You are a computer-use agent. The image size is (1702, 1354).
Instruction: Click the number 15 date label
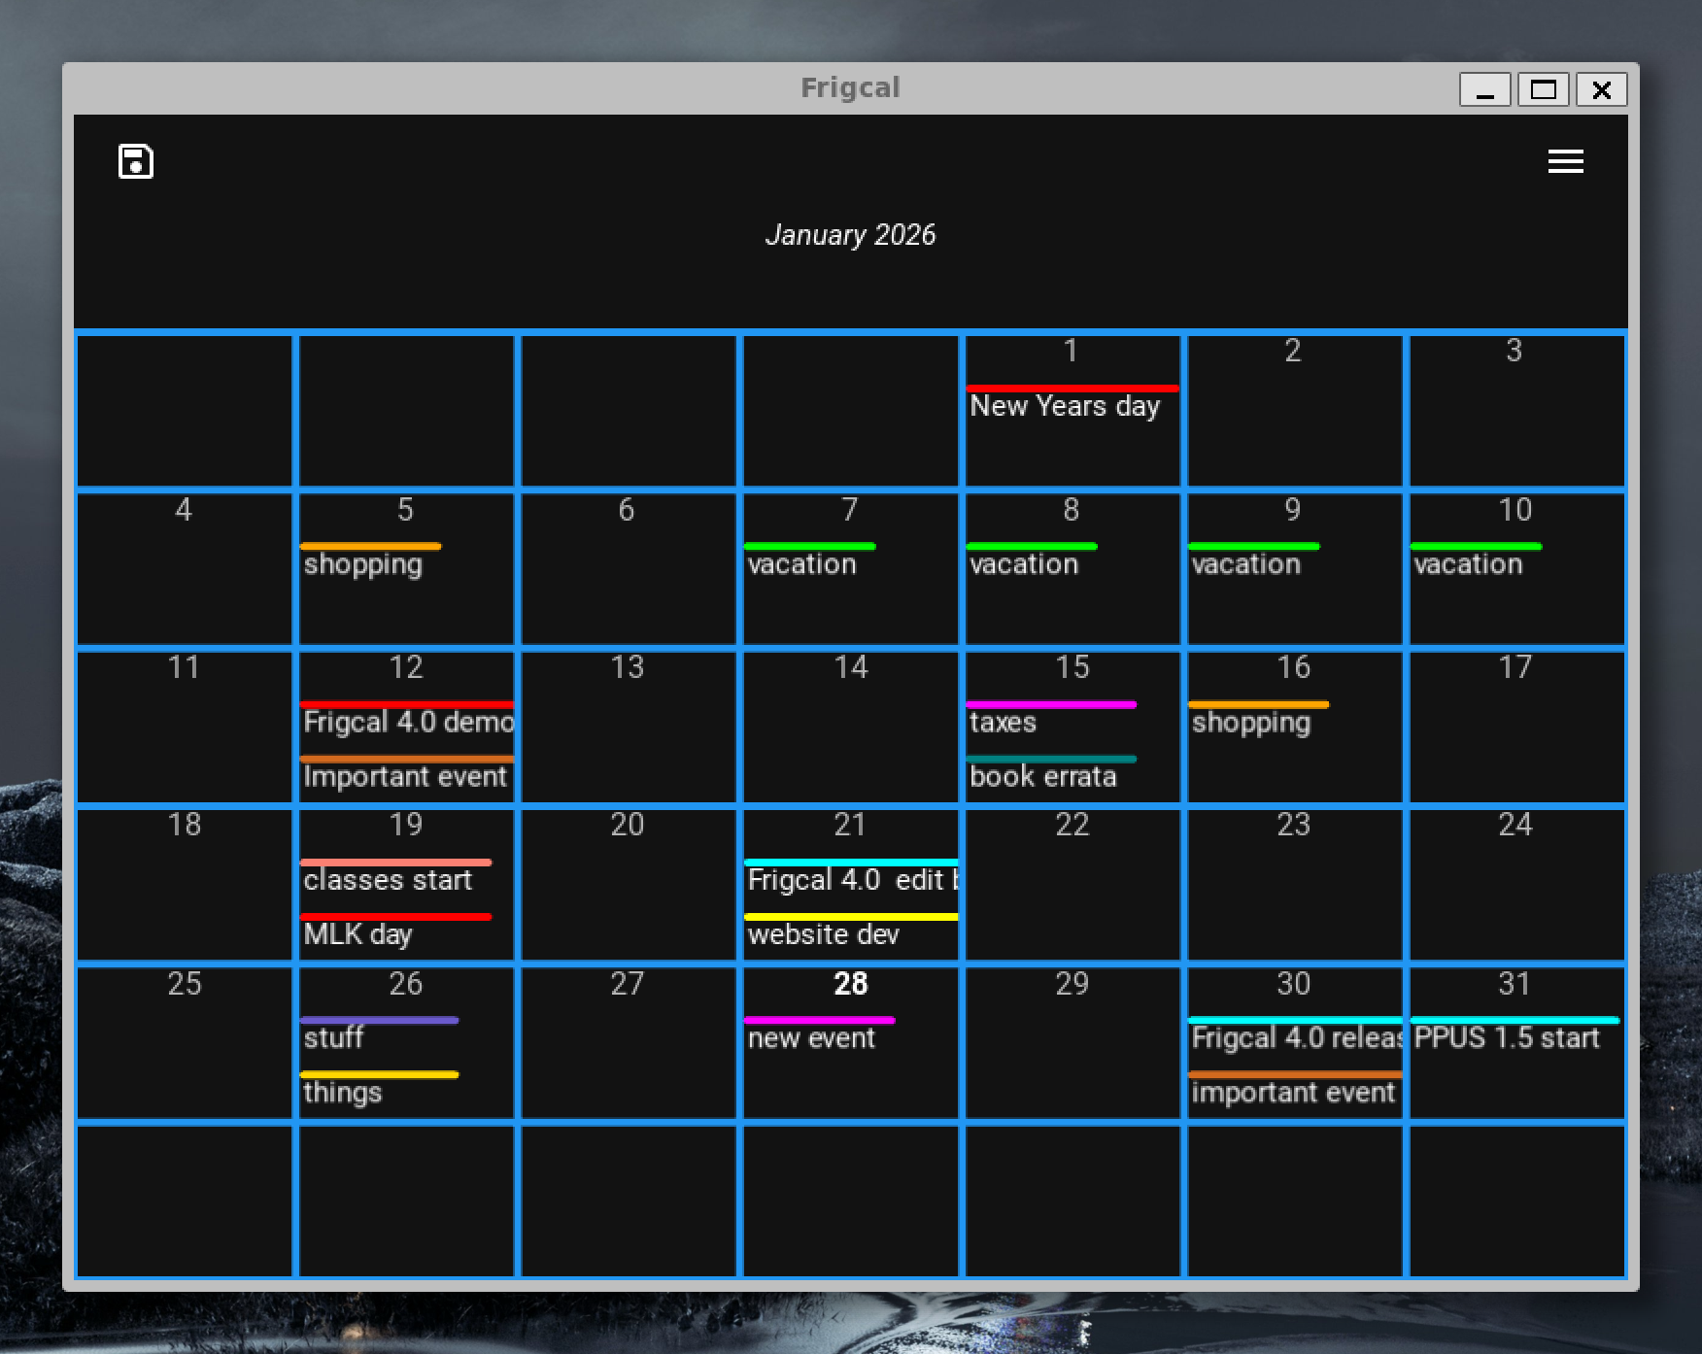click(x=1072, y=667)
